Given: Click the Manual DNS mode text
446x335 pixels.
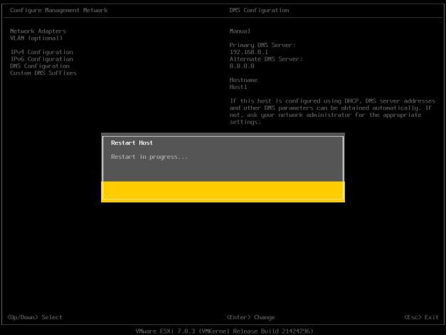Looking at the screenshot, I should 240,31.
